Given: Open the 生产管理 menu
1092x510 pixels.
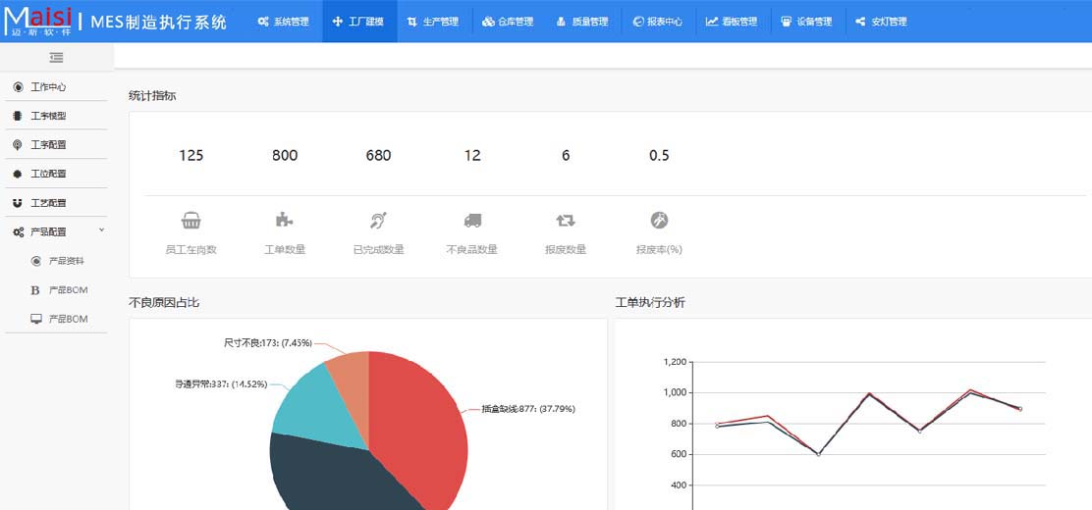Looking at the screenshot, I should pos(433,22).
